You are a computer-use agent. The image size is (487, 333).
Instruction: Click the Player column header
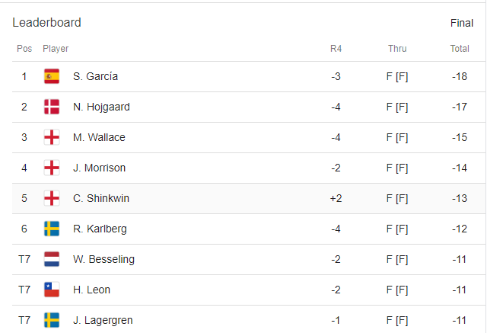click(x=56, y=49)
